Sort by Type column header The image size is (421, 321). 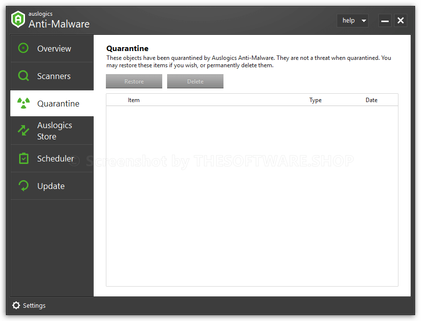pos(316,100)
